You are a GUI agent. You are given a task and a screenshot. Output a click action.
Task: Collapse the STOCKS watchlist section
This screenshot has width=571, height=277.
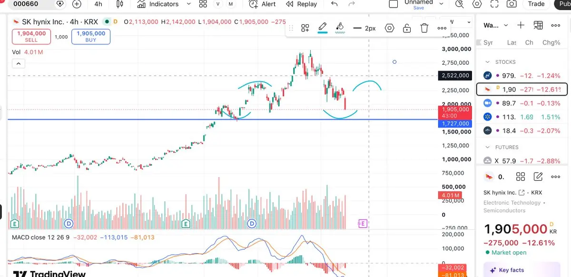click(487, 62)
